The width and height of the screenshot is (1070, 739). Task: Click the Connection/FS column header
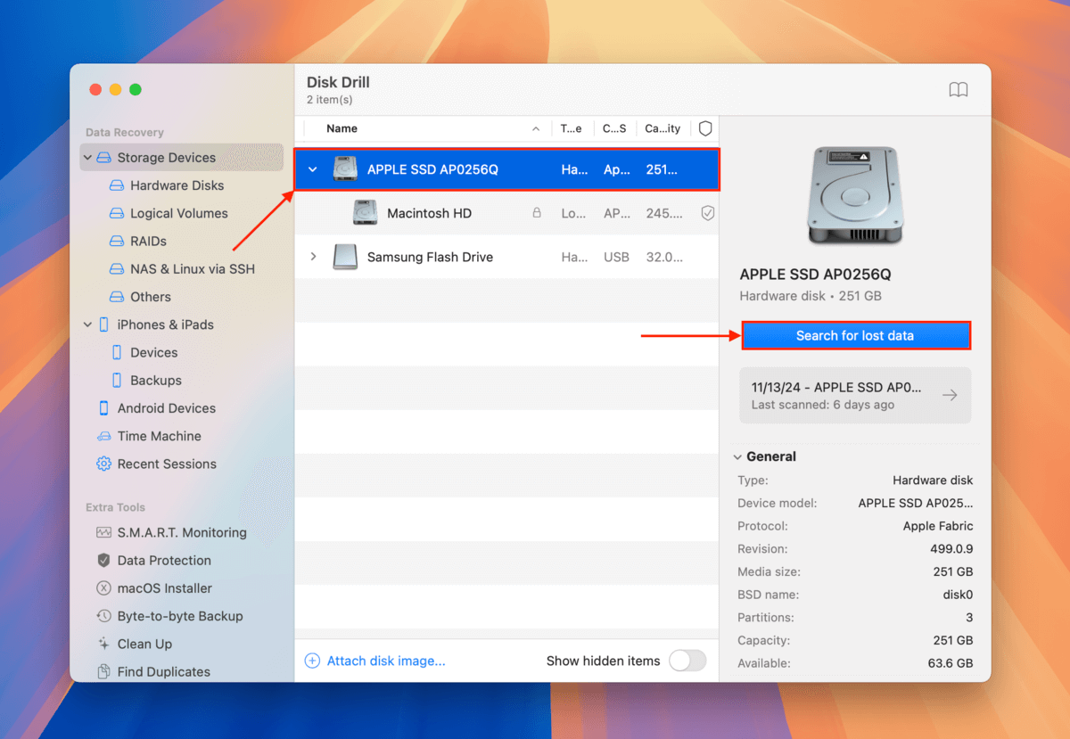pos(614,128)
